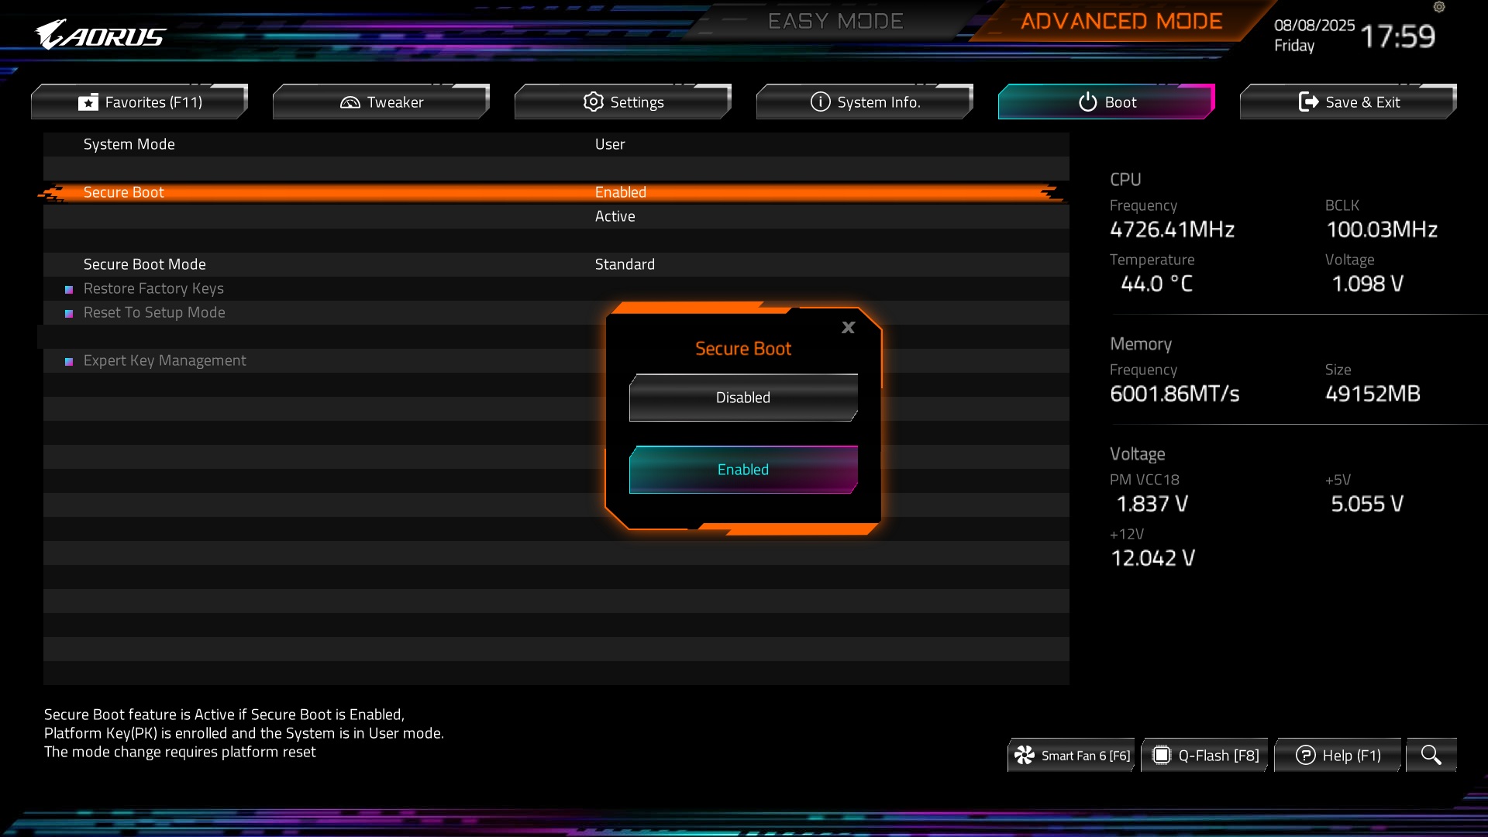Click the exit icon on the Save & Exit tab
Image resolution: width=1488 pixels, height=837 pixels.
coord(1308,102)
